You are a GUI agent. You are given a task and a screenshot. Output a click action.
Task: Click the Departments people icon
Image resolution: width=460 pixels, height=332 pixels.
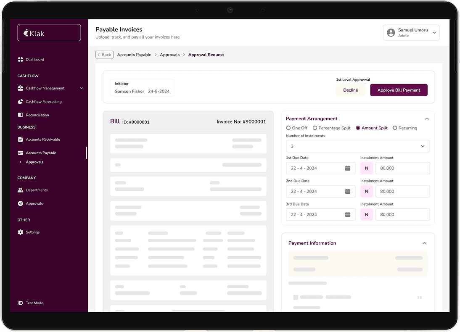click(x=20, y=190)
